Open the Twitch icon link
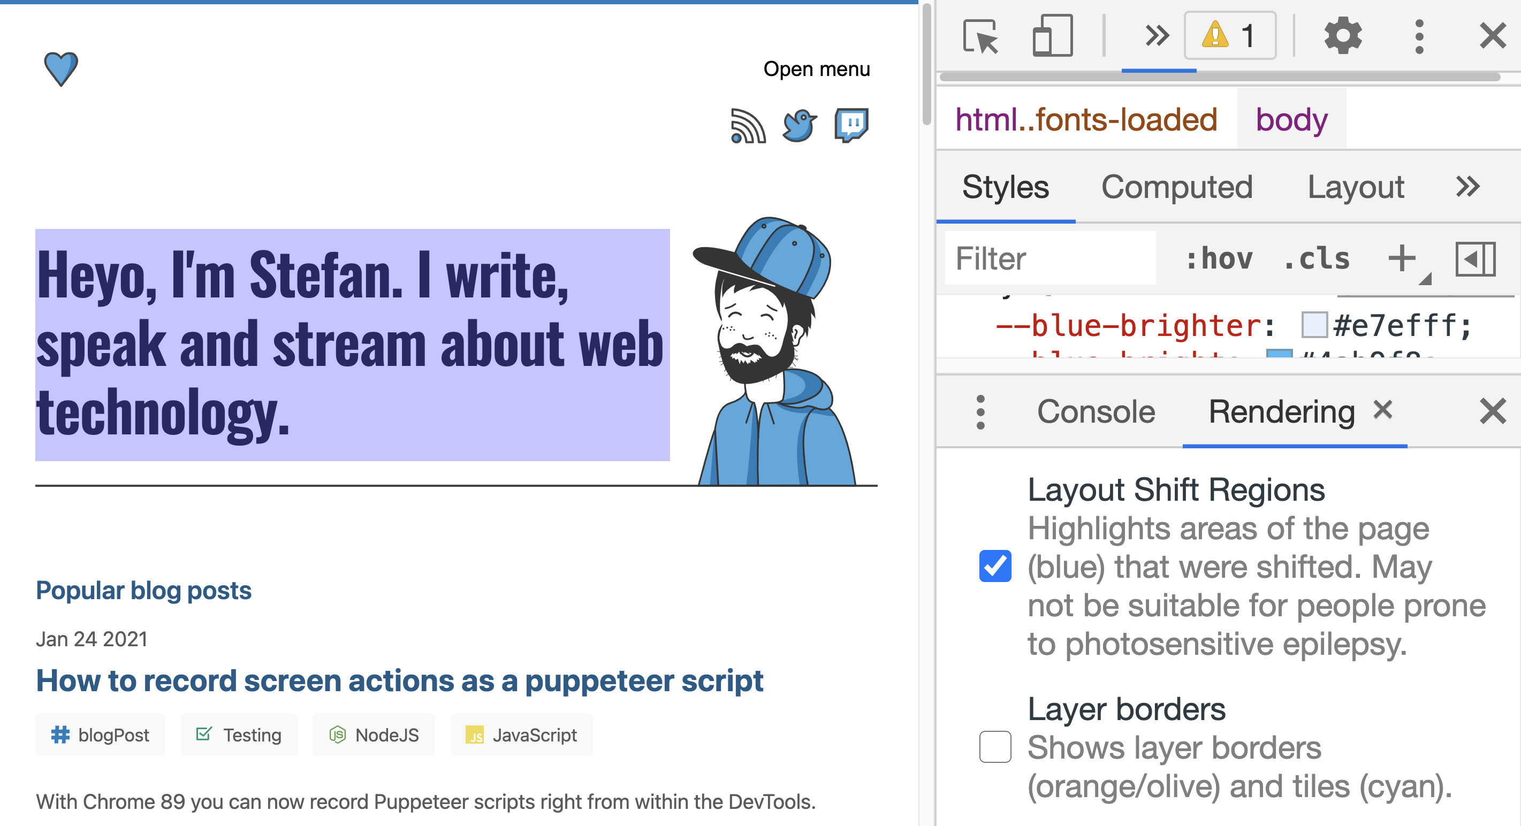Viewport: 1521px width, 826px height. (851, 125)
